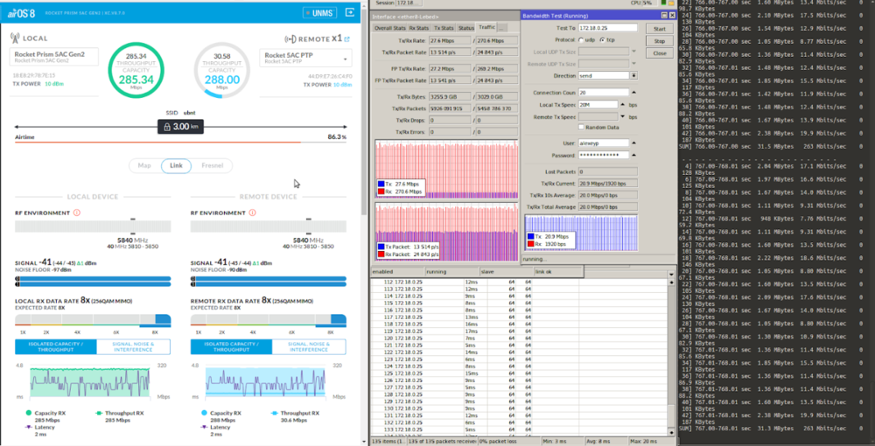This screenshot has width=875, height=446.
Task: Click the folder icon near CPU
Action: pos(671,3)
